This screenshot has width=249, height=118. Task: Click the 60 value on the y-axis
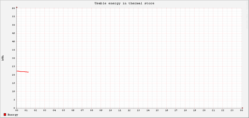click(13, 8)
